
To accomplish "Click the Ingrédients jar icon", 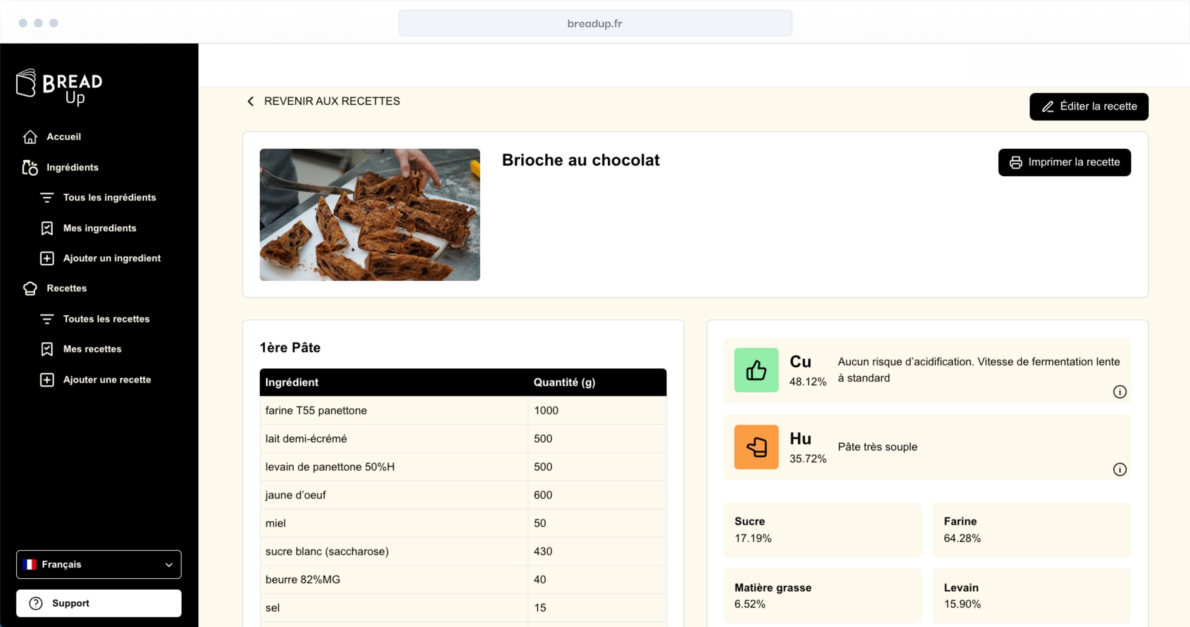I will coord(30,168).
